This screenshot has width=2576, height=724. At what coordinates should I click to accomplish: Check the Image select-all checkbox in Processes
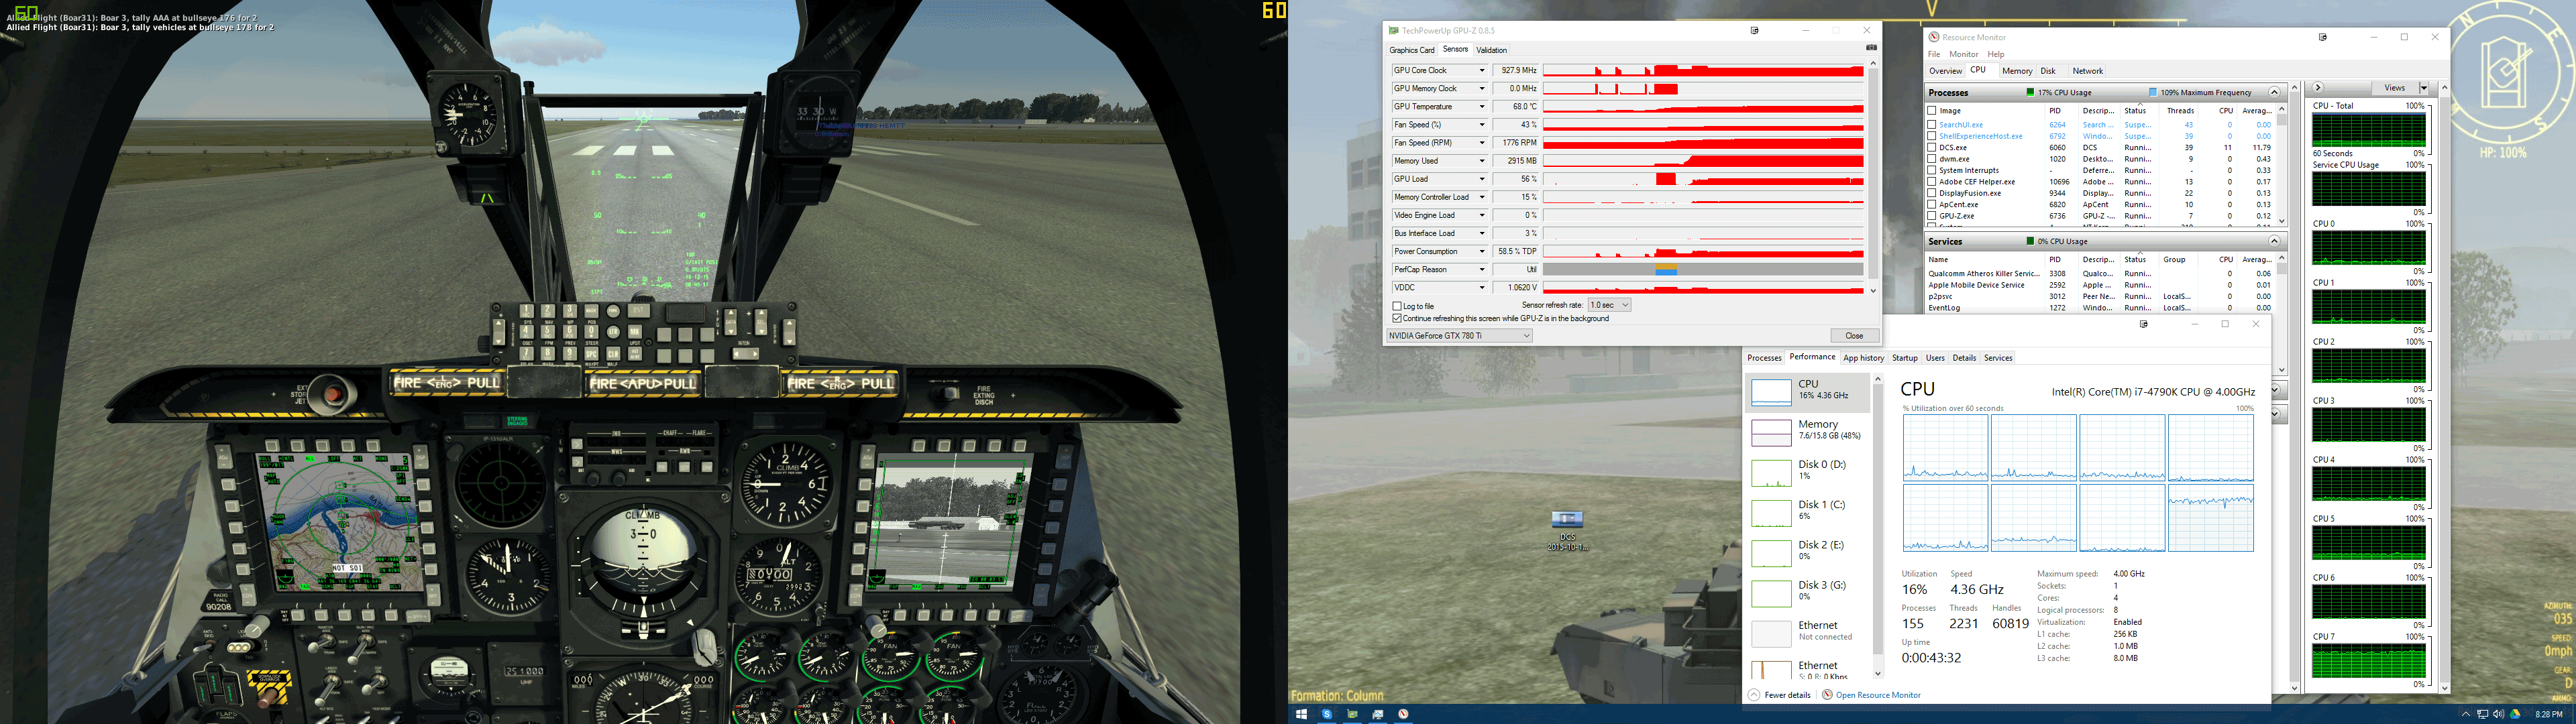tap(1932, 111)
